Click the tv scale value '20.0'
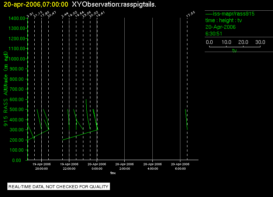The image size is (273, 197). coord(243,42)
